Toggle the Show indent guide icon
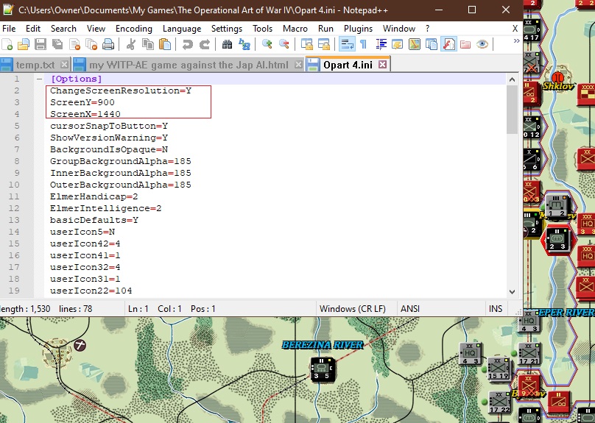Screen dimensions: 595x423 coord(381,44)
